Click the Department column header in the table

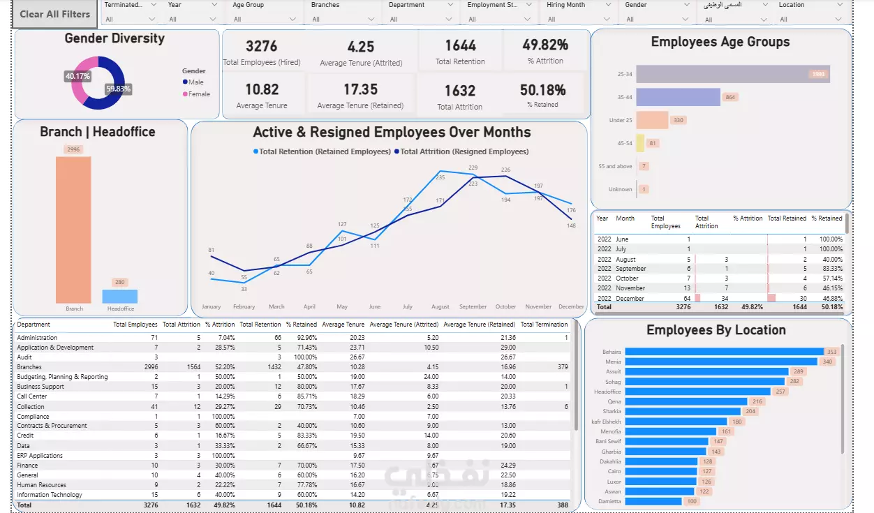pos(34,325)
